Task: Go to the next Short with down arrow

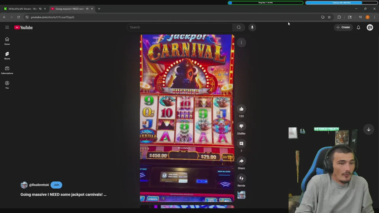Action: coord(369,129)
